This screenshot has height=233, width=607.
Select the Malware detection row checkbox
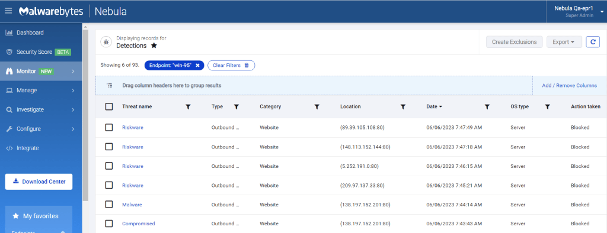pyautogui.click(x=109, y=205)
